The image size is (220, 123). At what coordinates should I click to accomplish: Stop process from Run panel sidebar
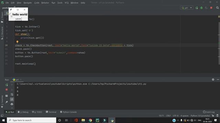(7, 90)
